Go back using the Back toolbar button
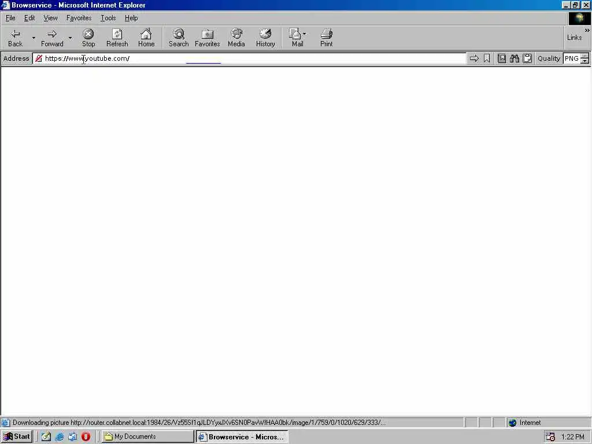This screenshot has width=592, height=444. tap(15, 38)
